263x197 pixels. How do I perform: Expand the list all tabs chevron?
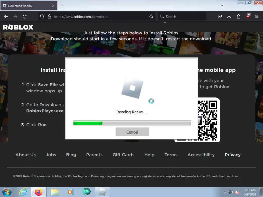pyautogui.click(x=222, y=6)
